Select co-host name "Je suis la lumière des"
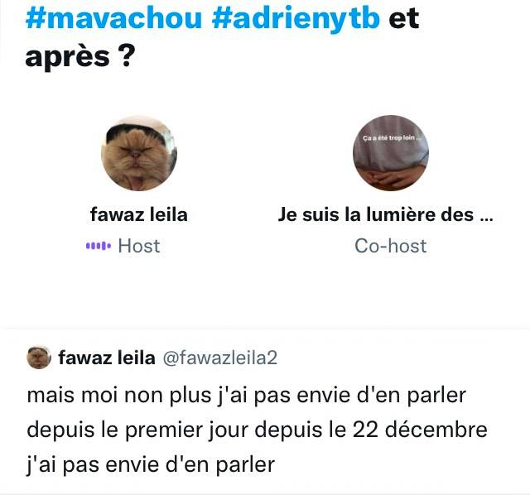 point(376,214)
